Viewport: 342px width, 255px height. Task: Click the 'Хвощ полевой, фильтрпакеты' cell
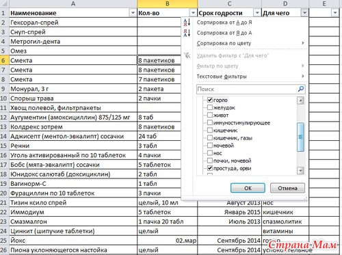click(x=73, y=108)
